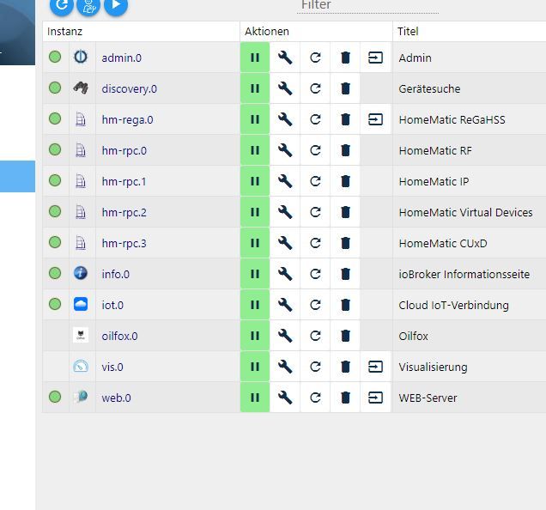The image size is (546, 510).
Task: Click the Aktionen column header
Action: pyautogui.click(x=267, y=31)
